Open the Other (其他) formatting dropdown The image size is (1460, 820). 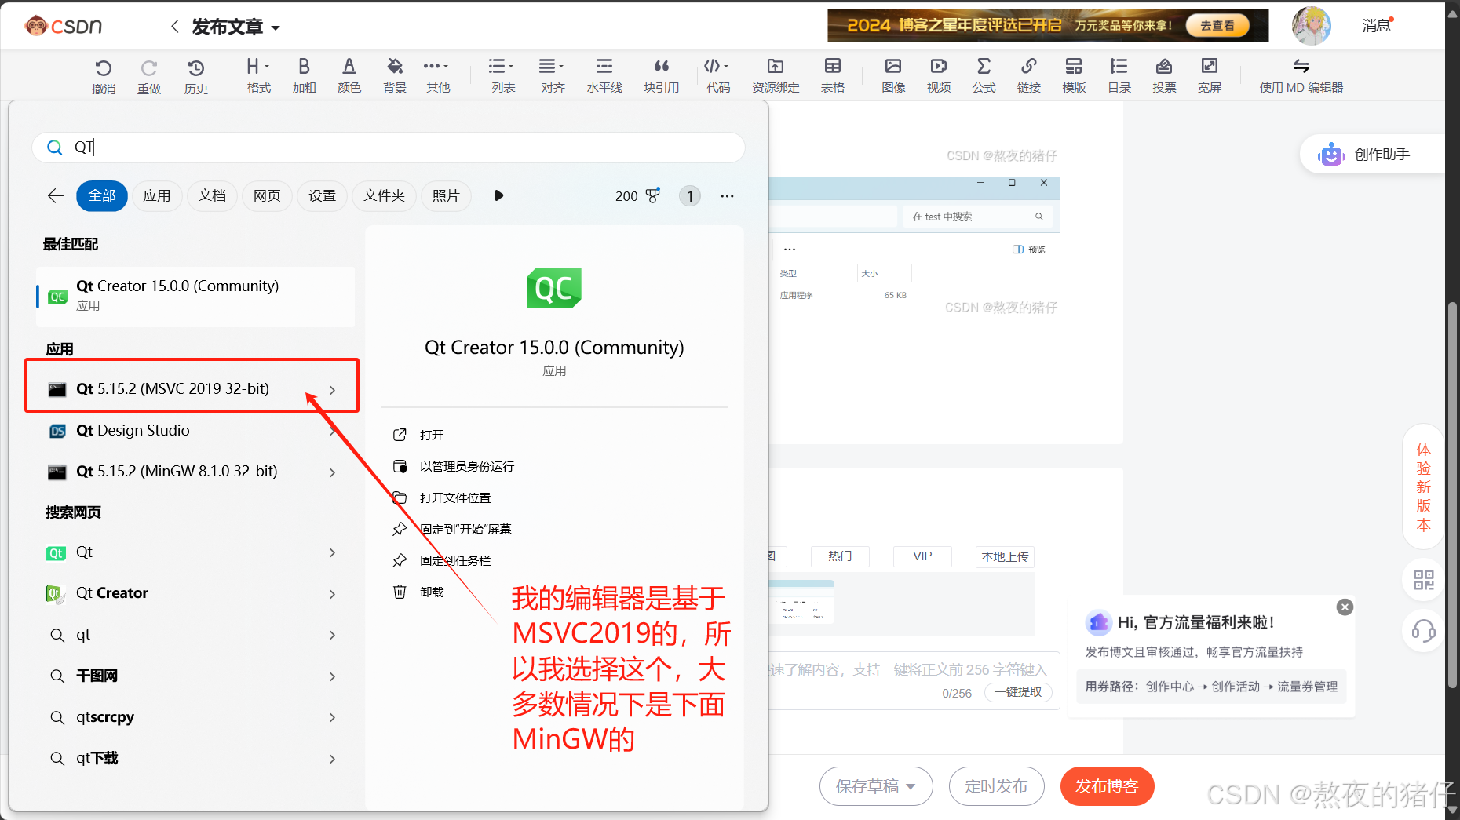(437, 75)
